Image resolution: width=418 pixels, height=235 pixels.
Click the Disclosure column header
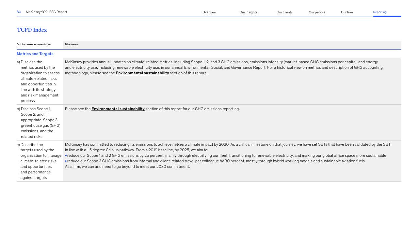[72, 45]
